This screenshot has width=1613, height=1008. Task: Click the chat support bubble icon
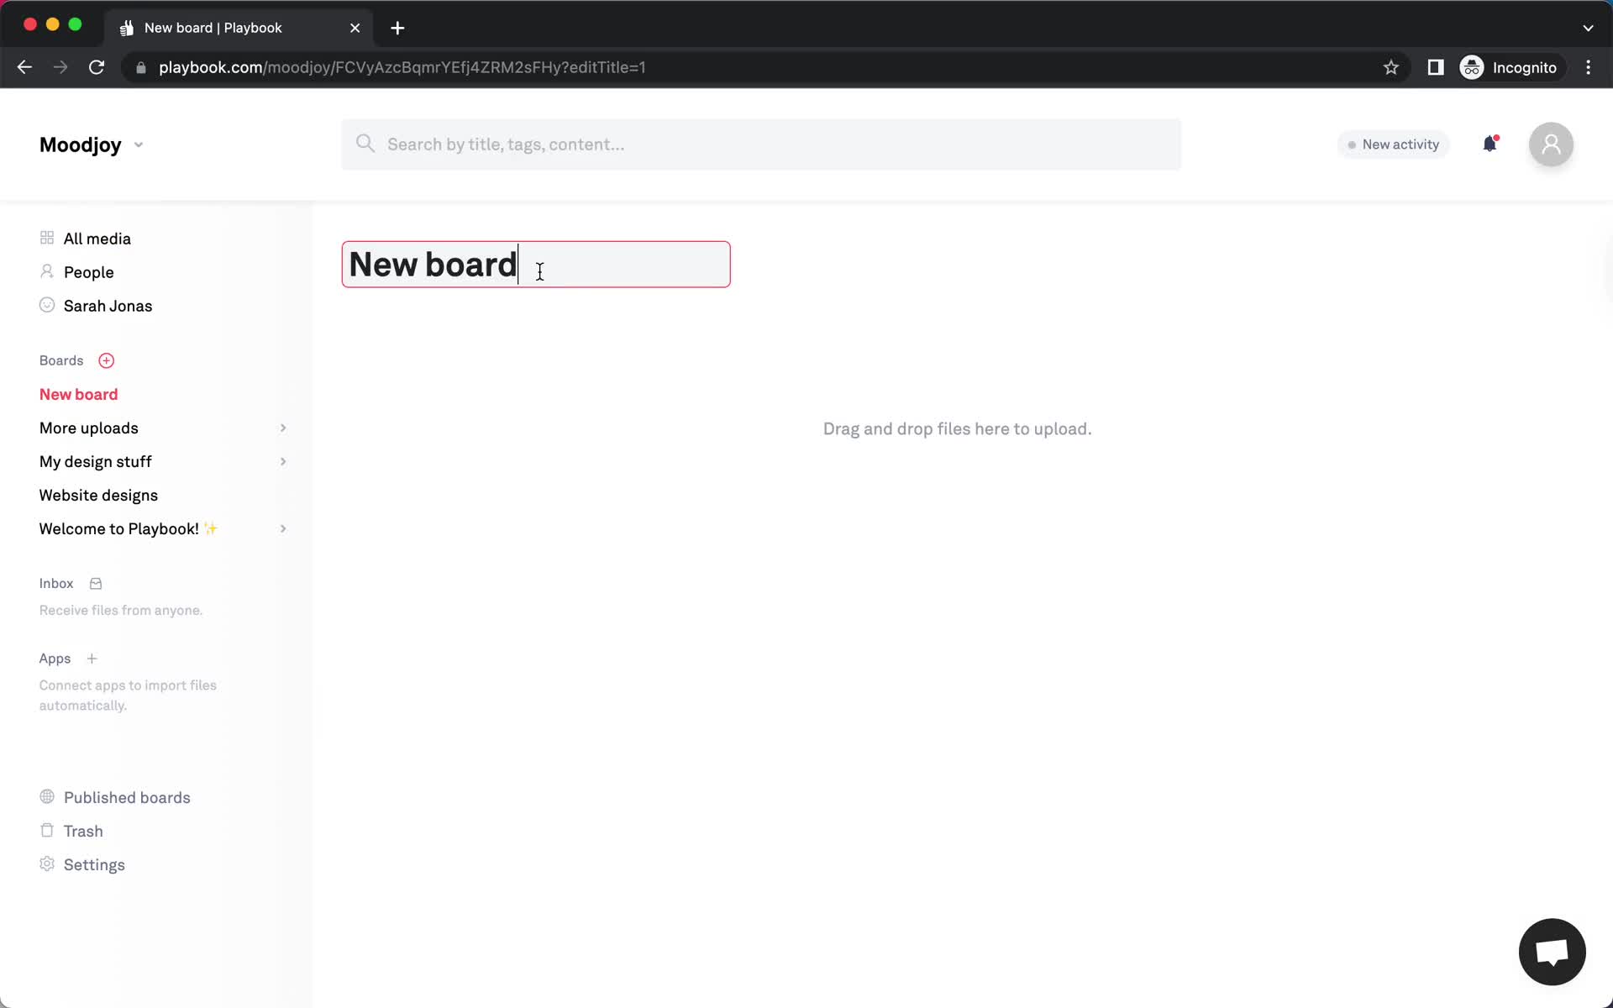click(x=1553, y=951)
